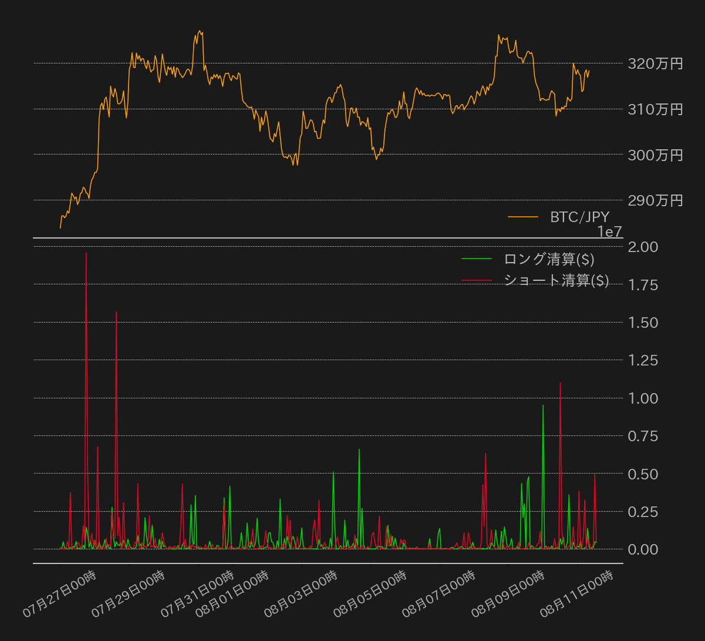Select the 290万円 price axis label
Viewport: 705px width, 641px height.
(655, 200)
